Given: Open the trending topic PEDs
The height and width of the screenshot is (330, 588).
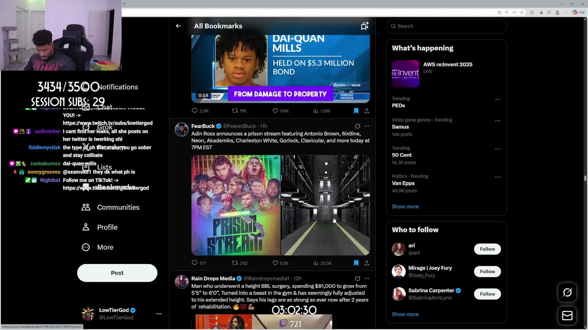Looking at the screenshot, I should pos(398,105).
